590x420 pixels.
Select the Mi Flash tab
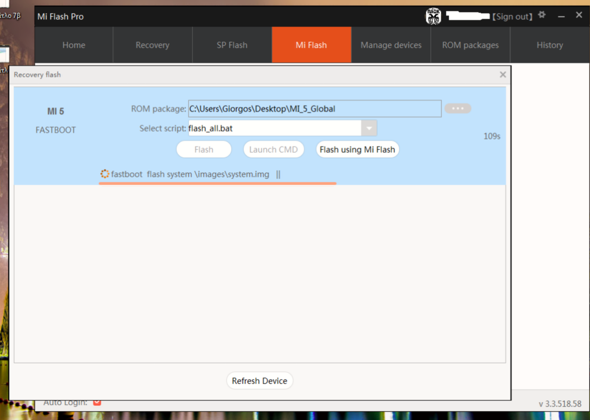311,45
